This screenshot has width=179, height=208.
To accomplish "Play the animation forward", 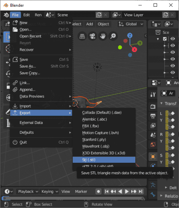I will (x=127, y=191).
